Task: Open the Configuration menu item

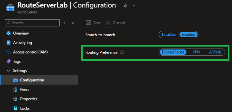Action: (32, 80)
